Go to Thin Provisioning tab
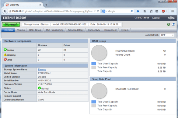178x118 pixels. [x=54, y=30]
